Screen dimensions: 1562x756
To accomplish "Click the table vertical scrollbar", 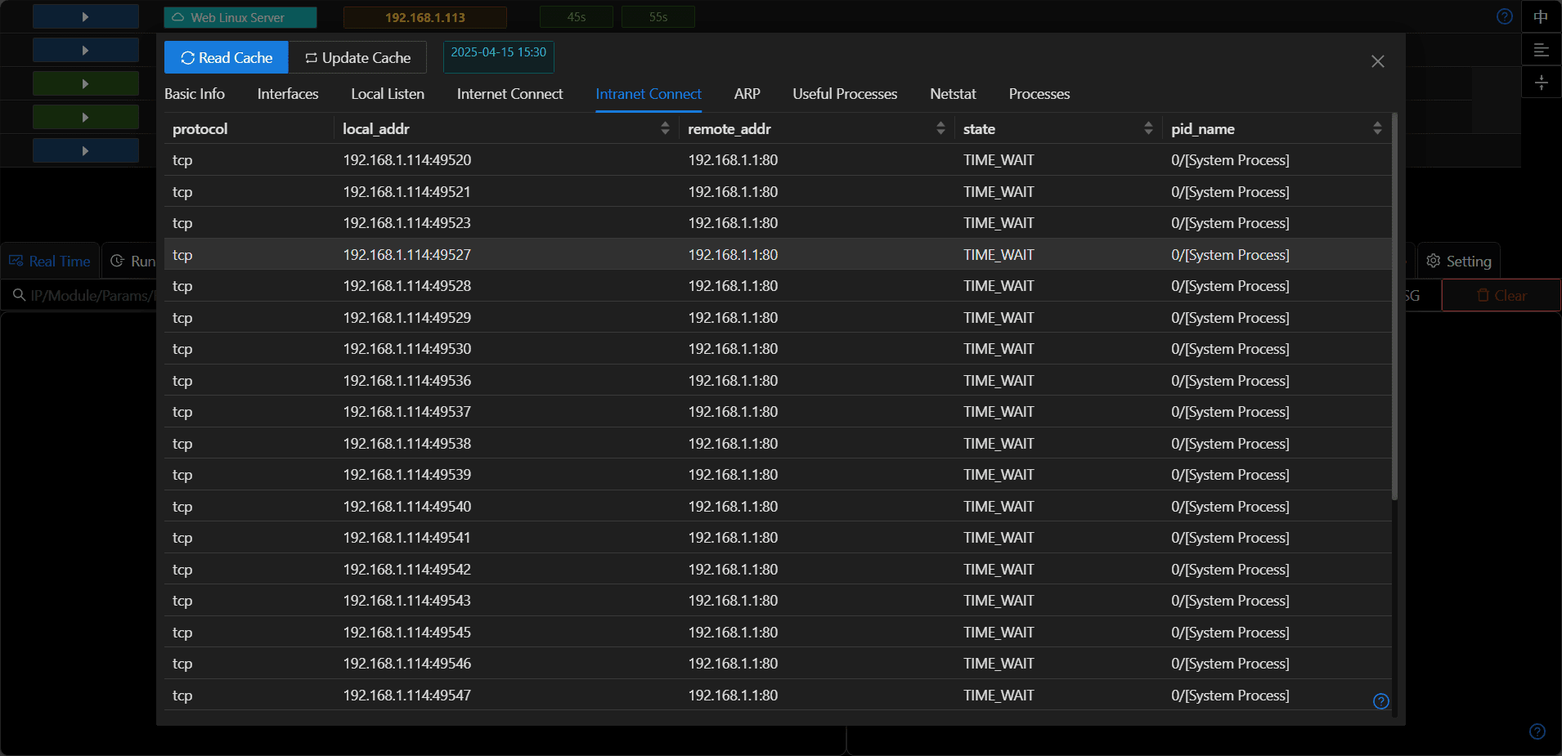I will pos(1394,306).
